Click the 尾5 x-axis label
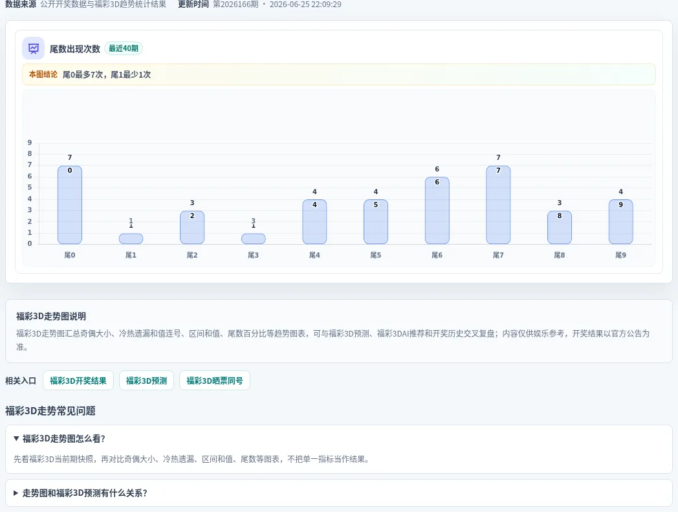The width and height of the screenshot is (678, 512). tap(376, 255)
